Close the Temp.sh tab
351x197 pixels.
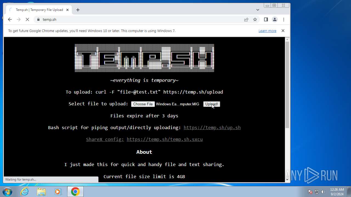(x=68, y=10)
